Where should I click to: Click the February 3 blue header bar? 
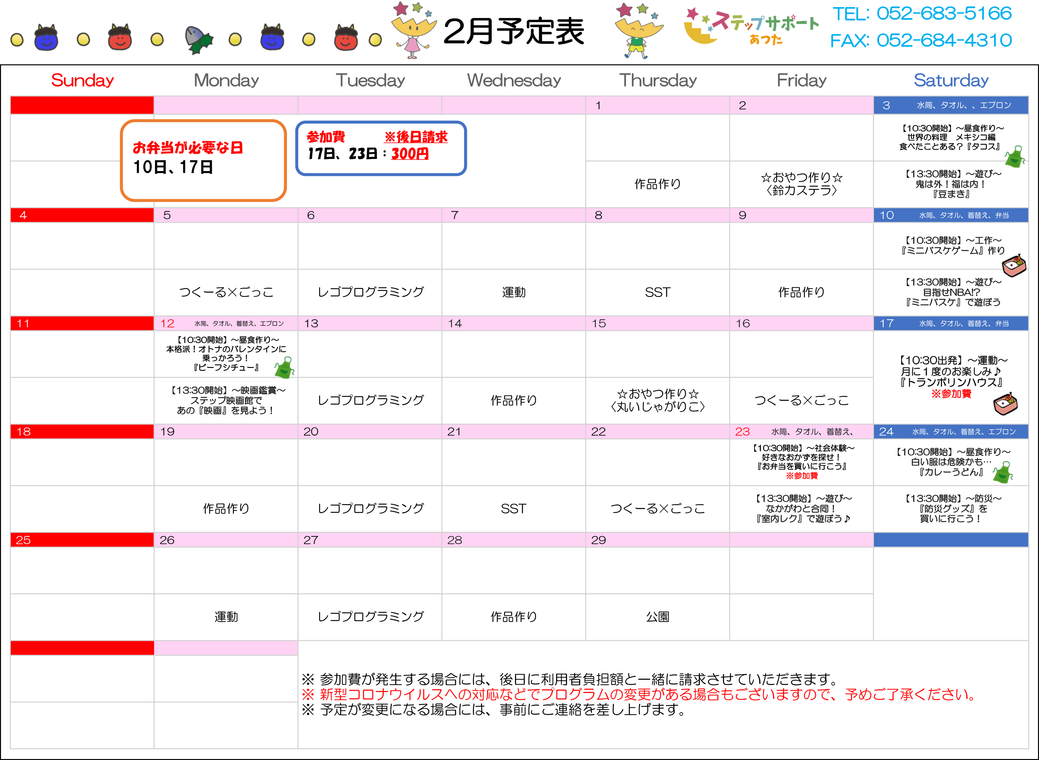pos(951,105)
